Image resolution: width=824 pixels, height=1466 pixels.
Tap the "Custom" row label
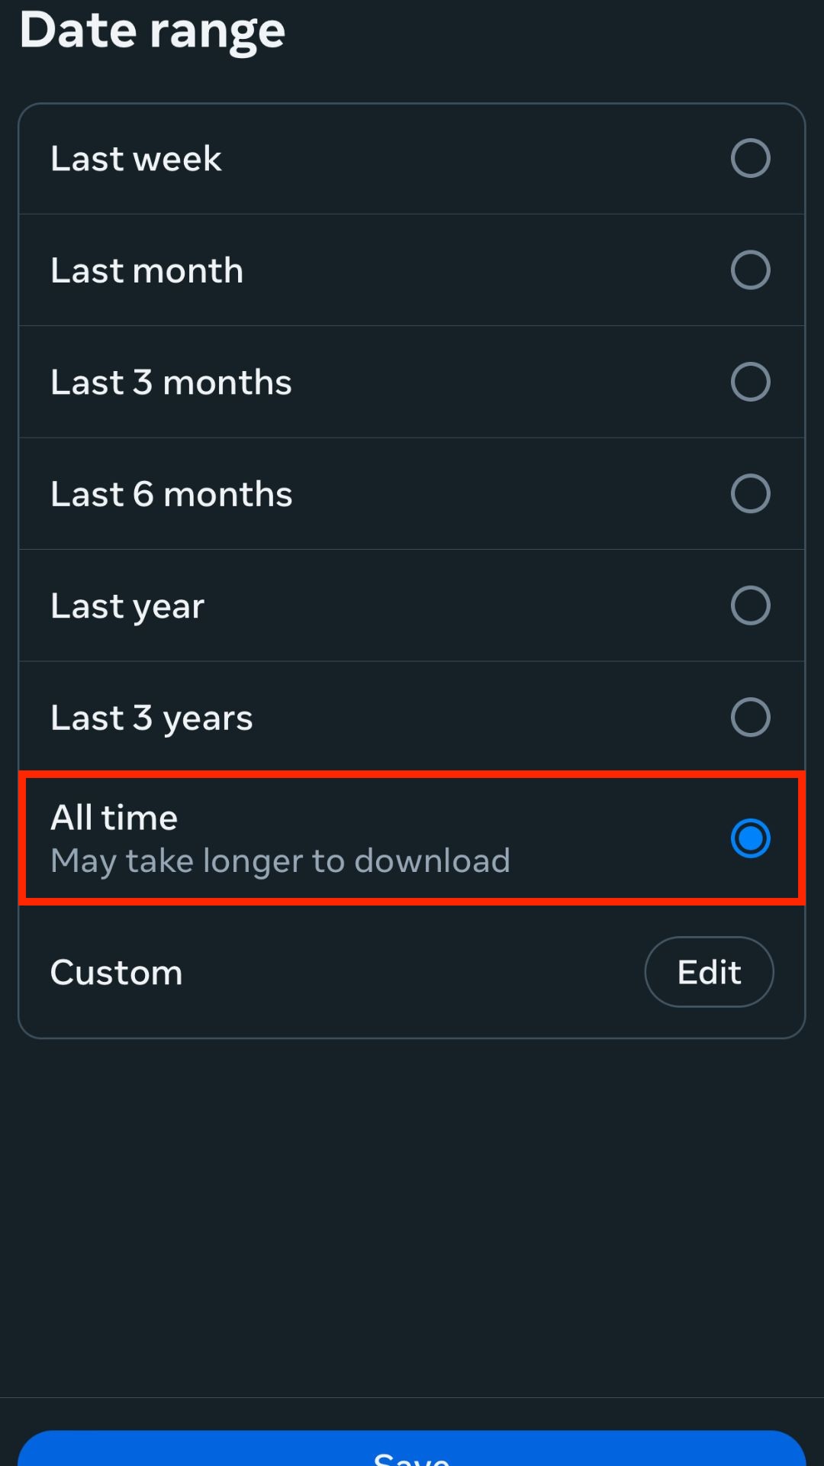(117, 973)
